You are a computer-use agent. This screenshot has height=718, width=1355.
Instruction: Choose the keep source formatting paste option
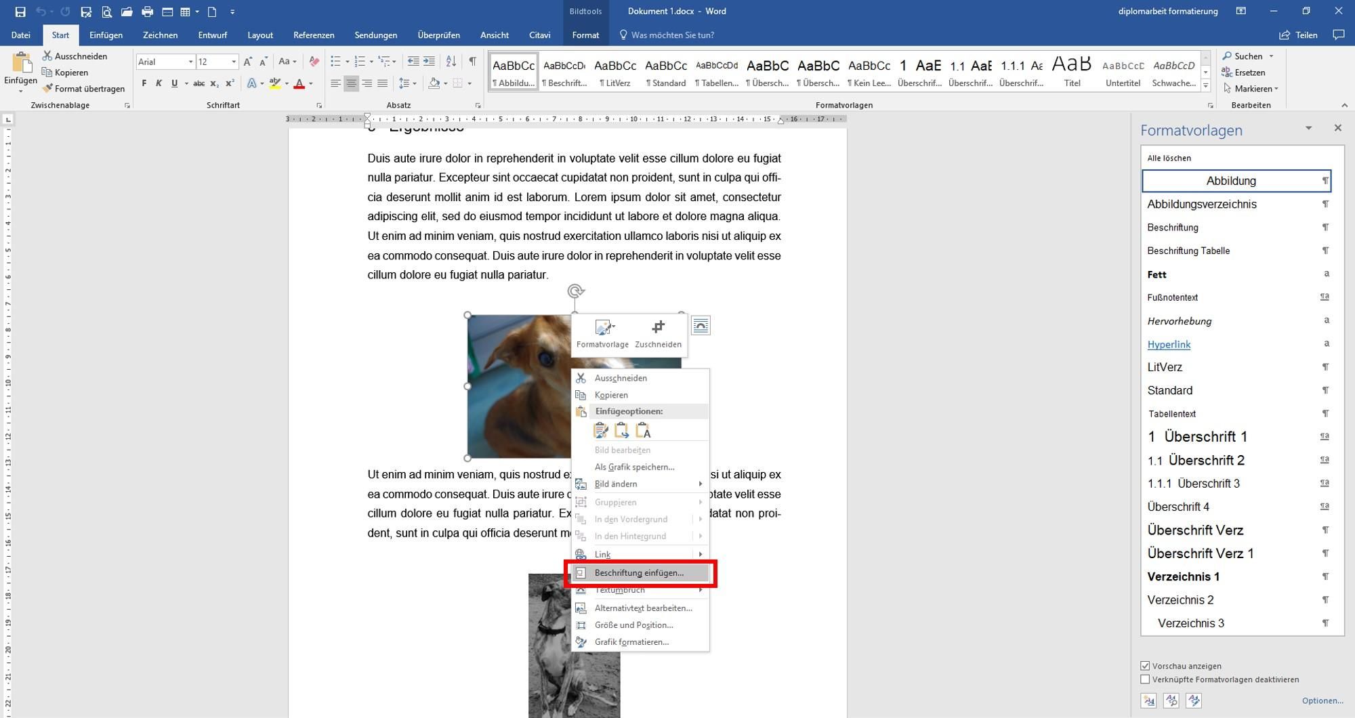tap(600, 431)
